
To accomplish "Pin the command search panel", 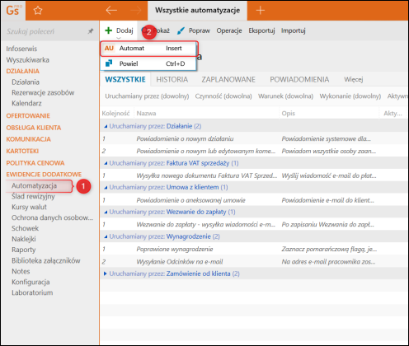I will [91, 31].
